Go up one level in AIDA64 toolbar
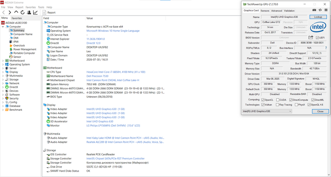Screen dimensions: 331x177 [16, 13]
